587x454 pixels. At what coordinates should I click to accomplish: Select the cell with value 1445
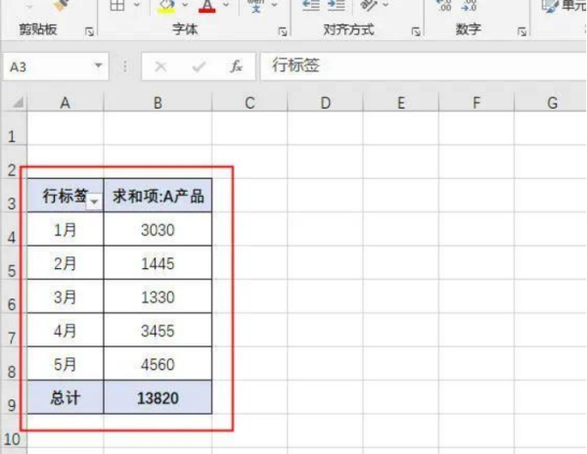click(x=158, y=263)
